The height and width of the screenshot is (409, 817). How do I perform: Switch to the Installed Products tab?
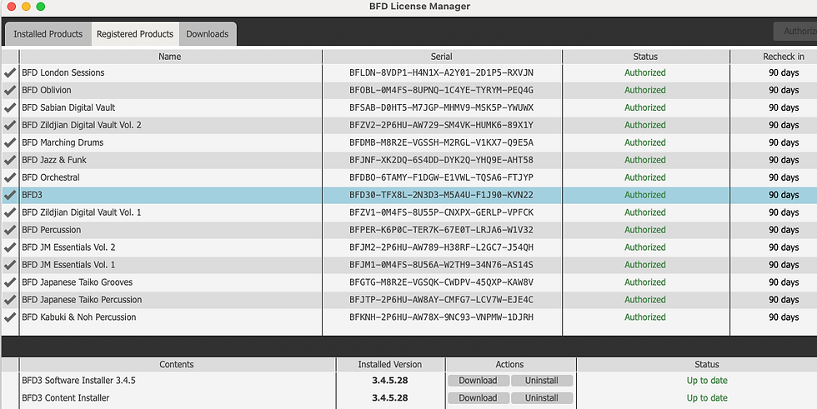point(48,34)
